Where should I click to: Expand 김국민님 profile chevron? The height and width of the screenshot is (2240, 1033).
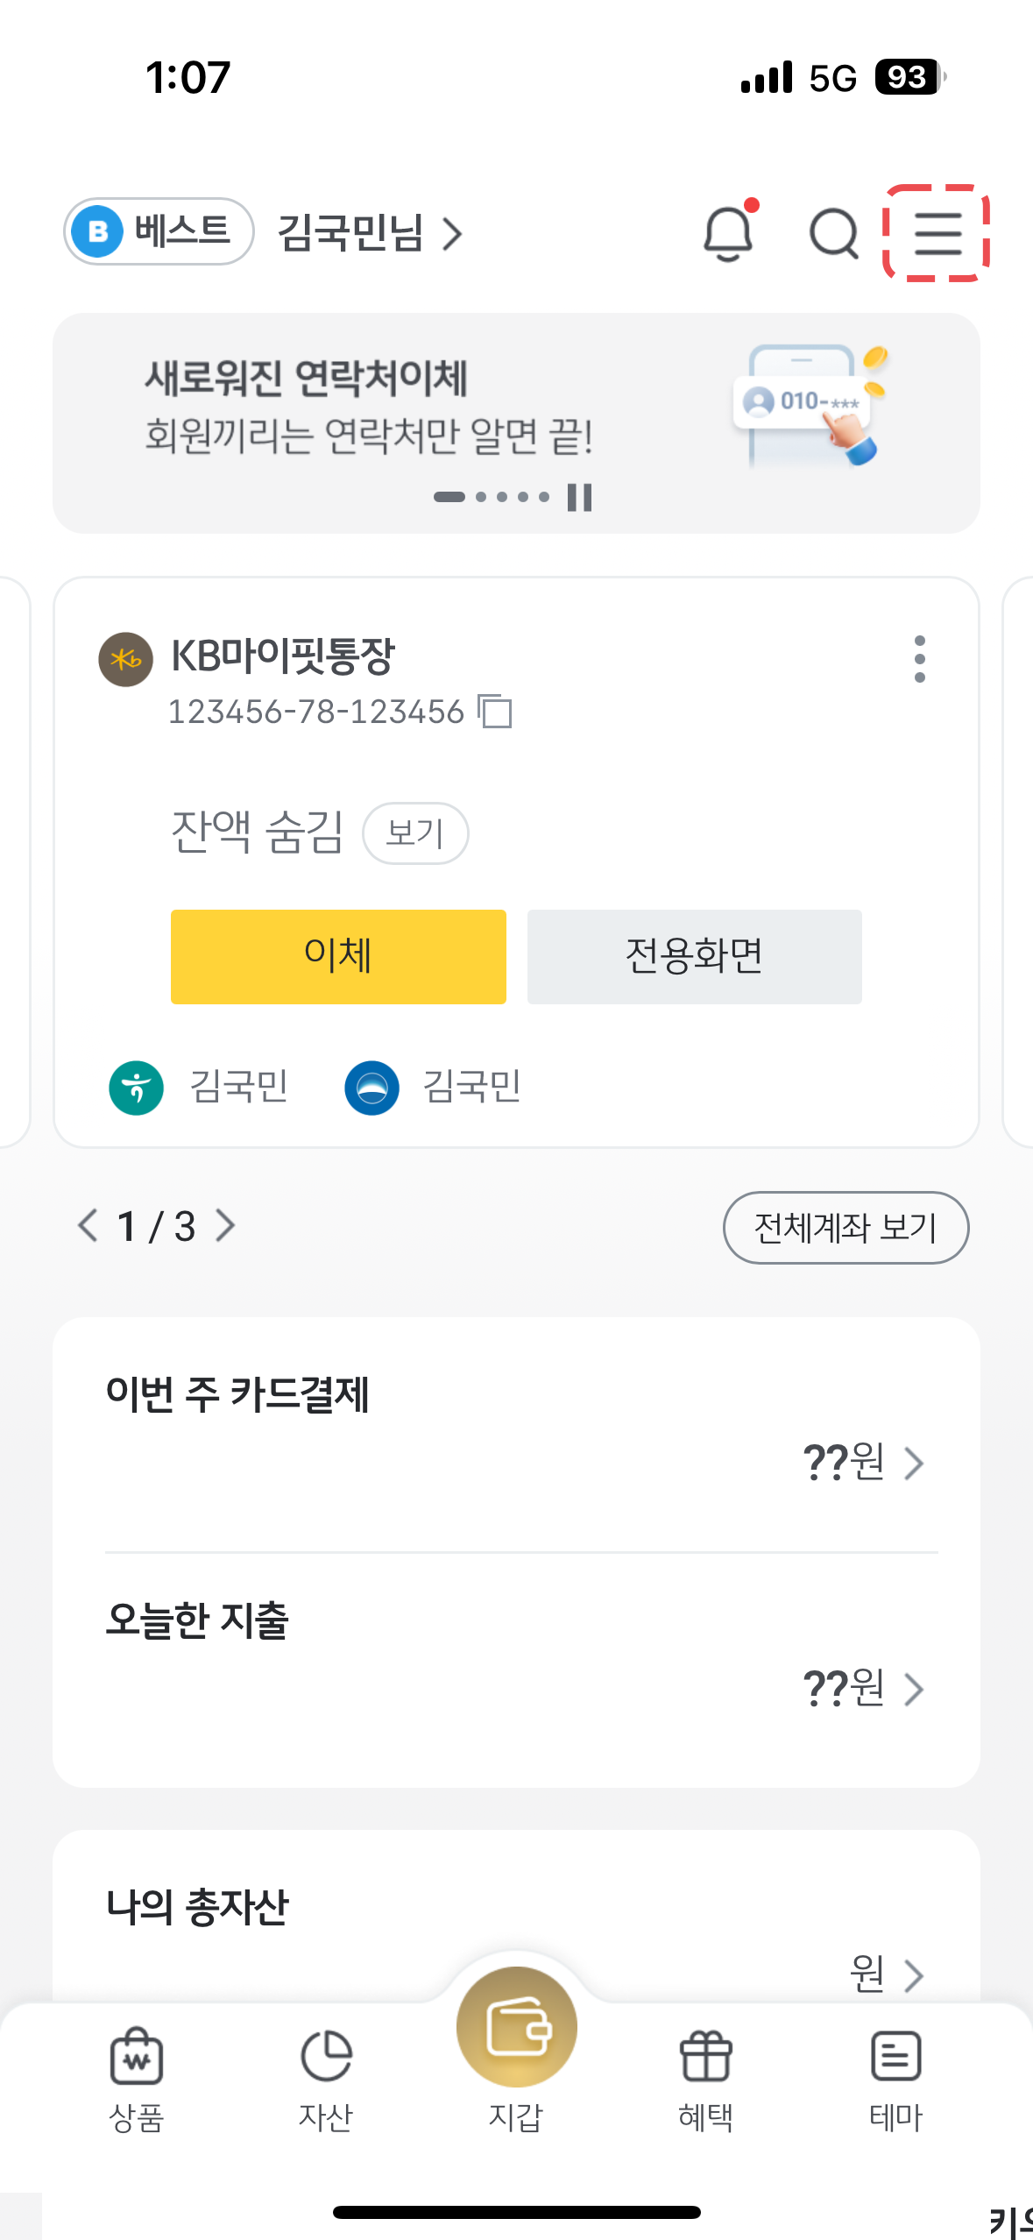click(452, 234)
